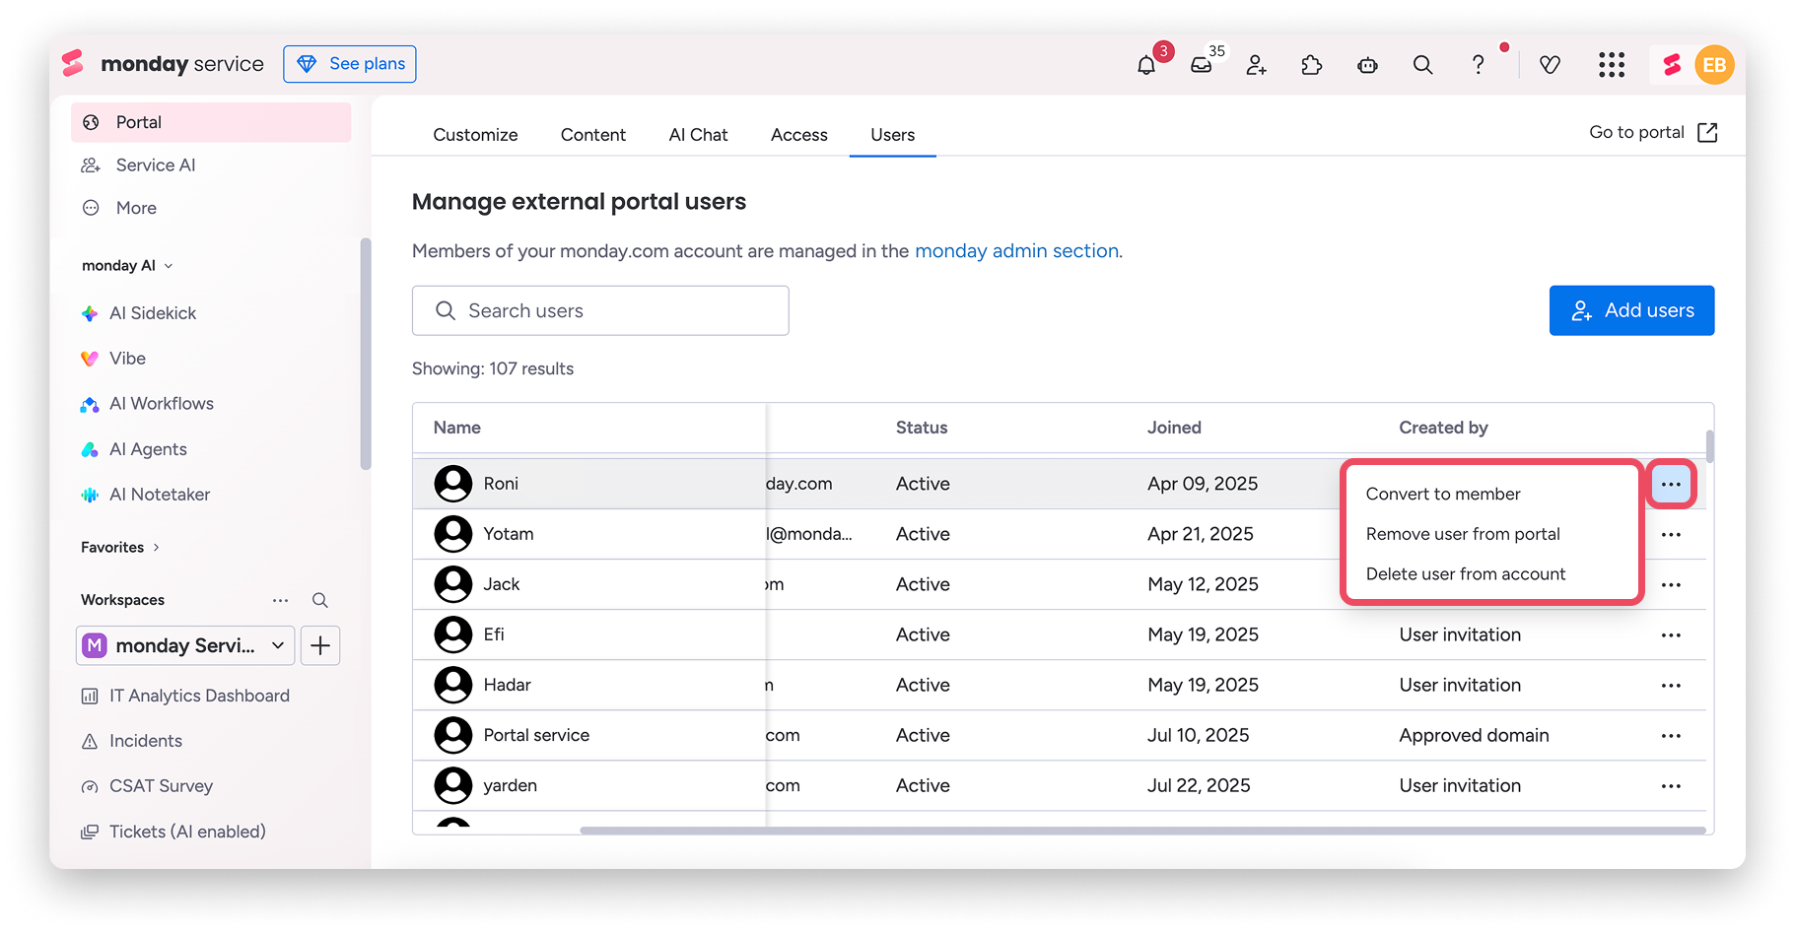1795x933 pixels.
Task: Click the search icon in Search users field
Action: pyautogui.click(x=446, y=310)
